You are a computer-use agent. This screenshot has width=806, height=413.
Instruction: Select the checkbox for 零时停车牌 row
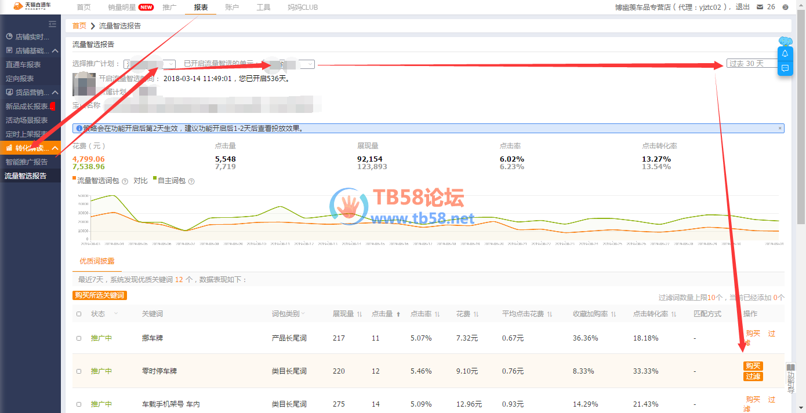coord(79,371)
